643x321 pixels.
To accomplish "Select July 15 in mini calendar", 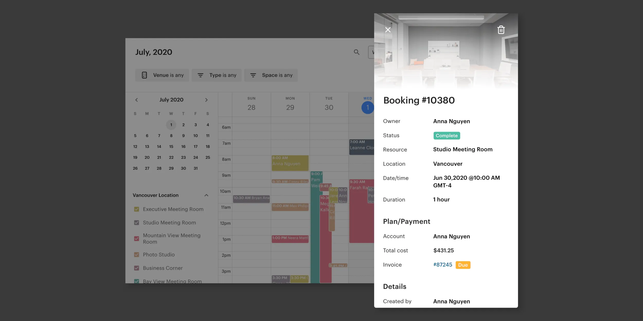I will pyautogui.click(x=171, y=147).
